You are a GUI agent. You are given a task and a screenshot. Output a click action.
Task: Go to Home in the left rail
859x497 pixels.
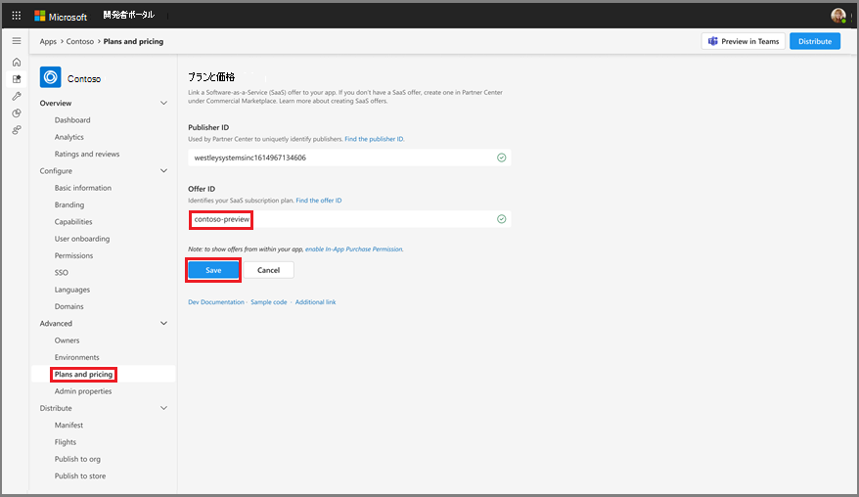(17, 62)
